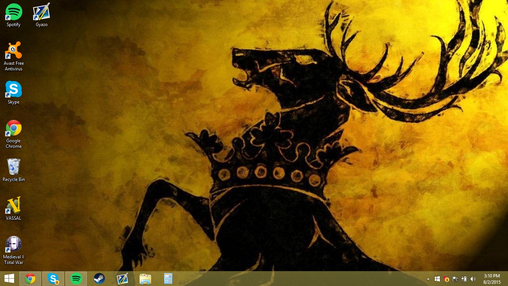The image size is (508, 286).
Task: Select the Spotify desktop shortcut
Action: [x=14, y=15]
